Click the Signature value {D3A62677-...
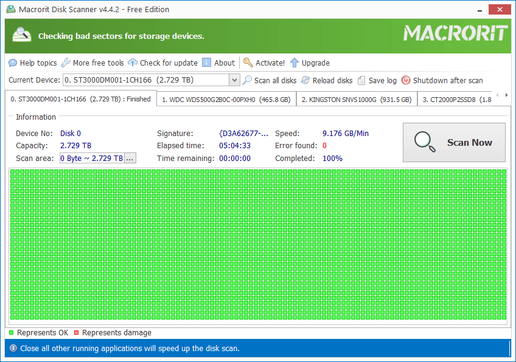516x362 pixels. pos(244,134)
